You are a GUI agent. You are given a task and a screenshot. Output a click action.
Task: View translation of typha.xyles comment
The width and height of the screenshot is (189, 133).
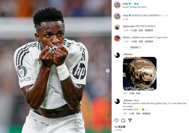[149, 30]
